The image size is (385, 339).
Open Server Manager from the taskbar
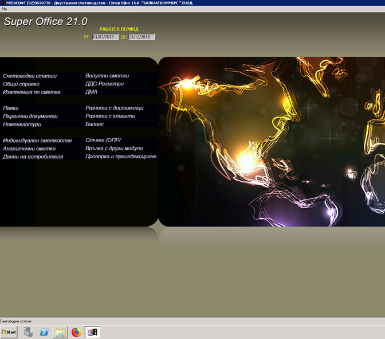(27, 332)
